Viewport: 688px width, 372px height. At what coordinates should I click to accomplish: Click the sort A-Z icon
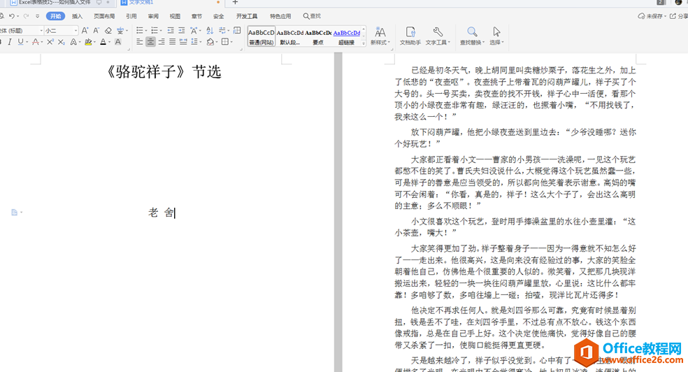pos(210,30)
